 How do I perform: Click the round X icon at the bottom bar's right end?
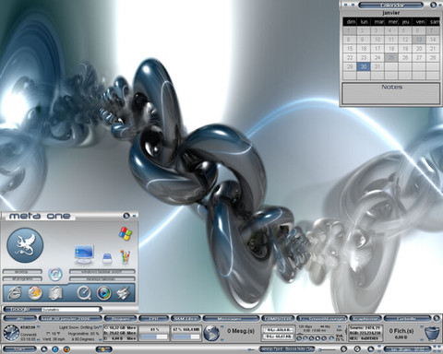[x=437, y=318]
